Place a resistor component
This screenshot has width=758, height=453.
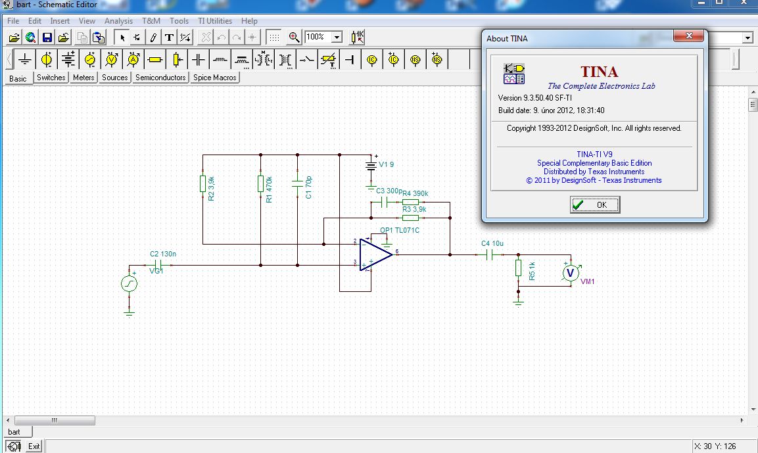click(x=155, y=59)
